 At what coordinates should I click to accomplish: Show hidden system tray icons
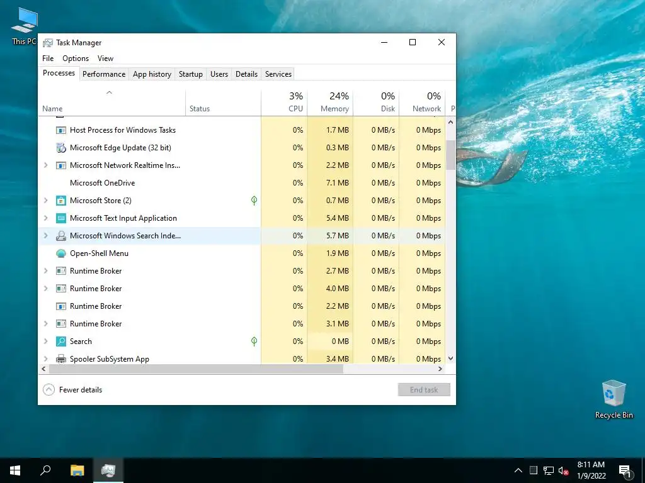518,470
